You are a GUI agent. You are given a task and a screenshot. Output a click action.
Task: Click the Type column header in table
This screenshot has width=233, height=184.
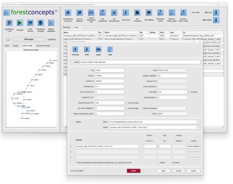(176, 32)
